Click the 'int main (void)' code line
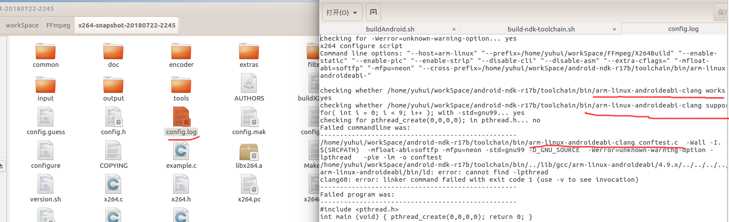This screenshot has height=222, width=729. point(426,217)
